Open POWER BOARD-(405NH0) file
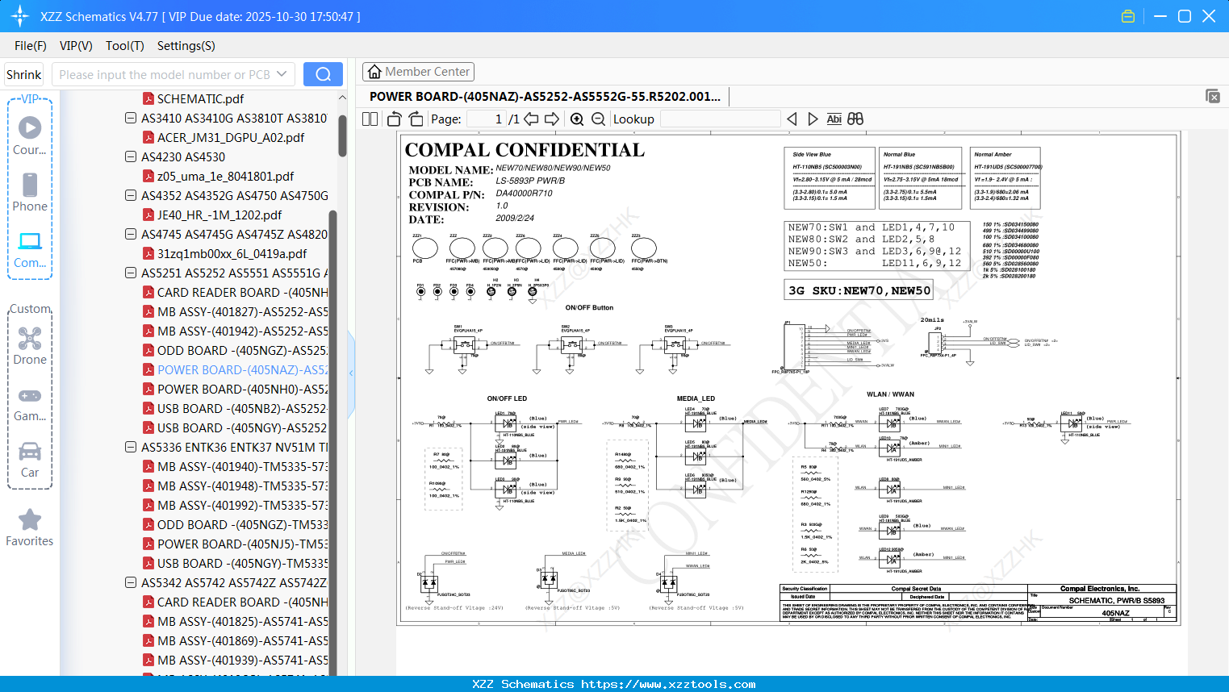Viewport: 1229px width, 692px height. pyautogui.click(x=242, y=389)
